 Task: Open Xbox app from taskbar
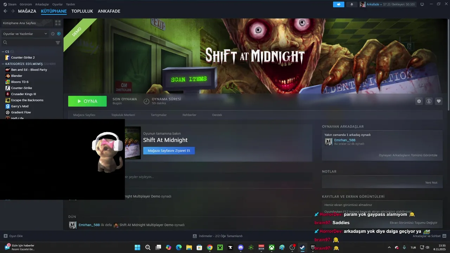[271, 247]
